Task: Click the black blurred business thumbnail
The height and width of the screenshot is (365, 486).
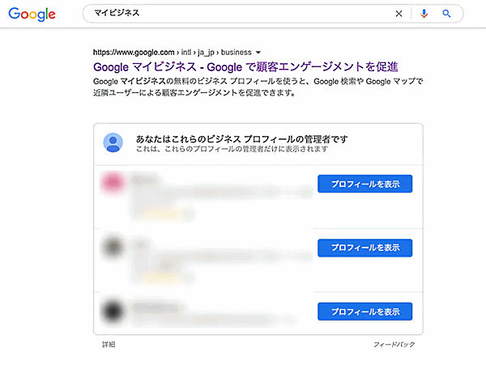Action: [x=113, y=310]
